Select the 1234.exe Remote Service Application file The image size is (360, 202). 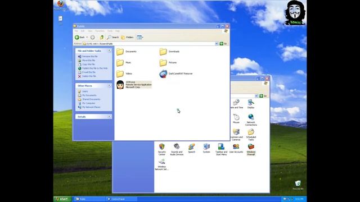(x=134, y=85)
